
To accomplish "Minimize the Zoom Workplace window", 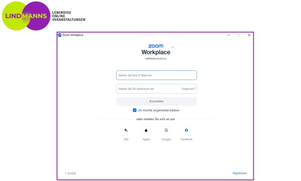I will [x=229, y=35].
